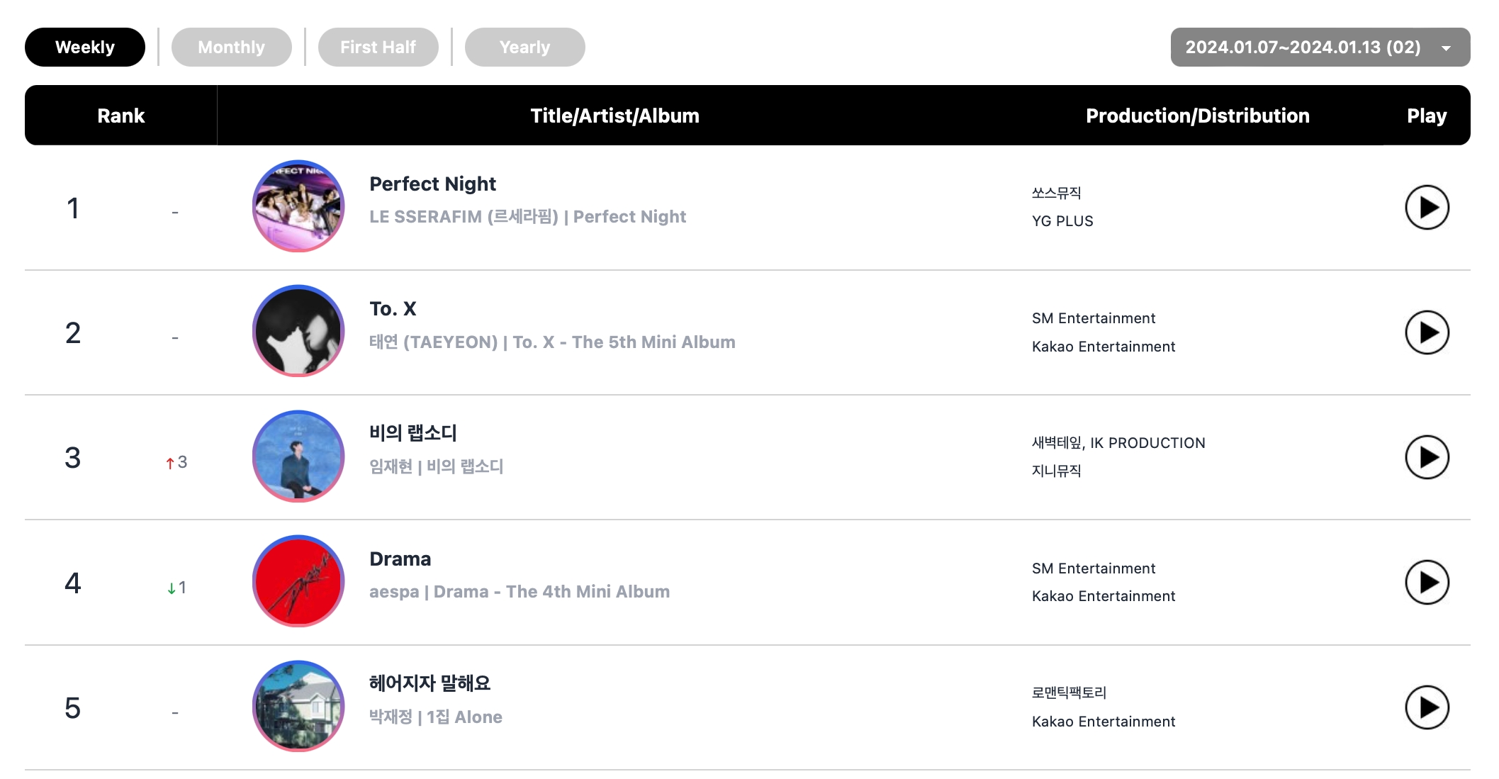Open the Perfect Night album cover thumbnail
The image size is (1499, 779).
[x=298, y=206]
